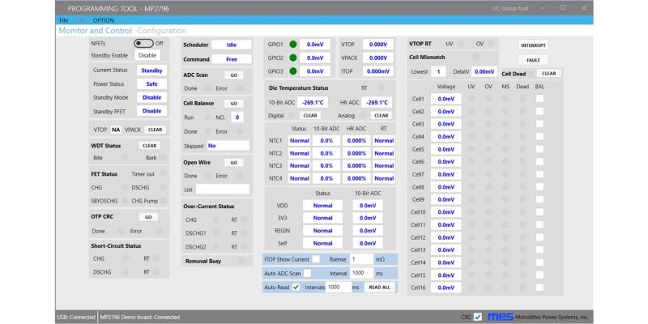Open the File menu
The width and height of the screenshot is (648, 324).
tap(64, 20)
